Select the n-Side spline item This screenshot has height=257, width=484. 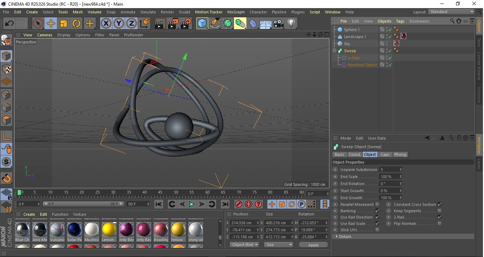coord(354,58)
